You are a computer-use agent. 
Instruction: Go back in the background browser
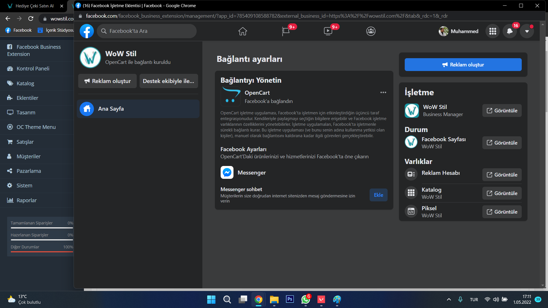(x=8, y=19)
